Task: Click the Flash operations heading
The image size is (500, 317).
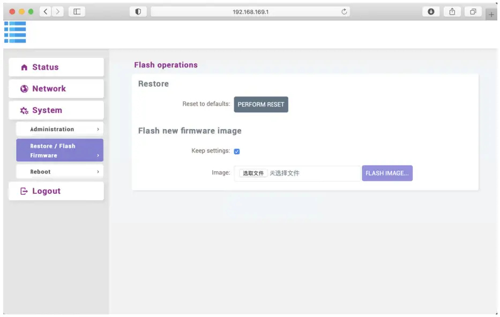Action: point(166,65)
